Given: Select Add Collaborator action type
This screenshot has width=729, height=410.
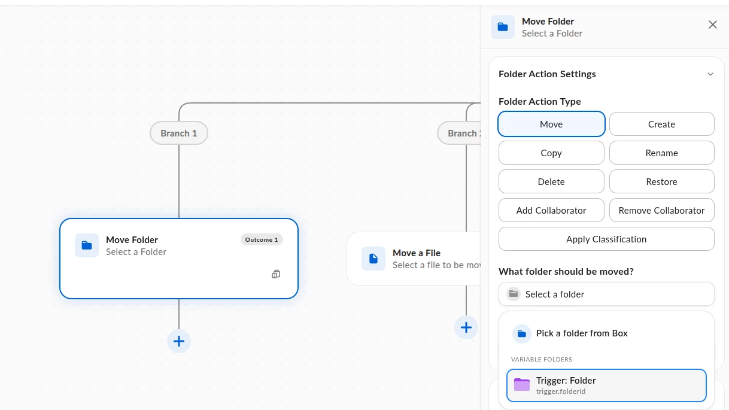Looking at the screenshot, I should pos(551,211).
